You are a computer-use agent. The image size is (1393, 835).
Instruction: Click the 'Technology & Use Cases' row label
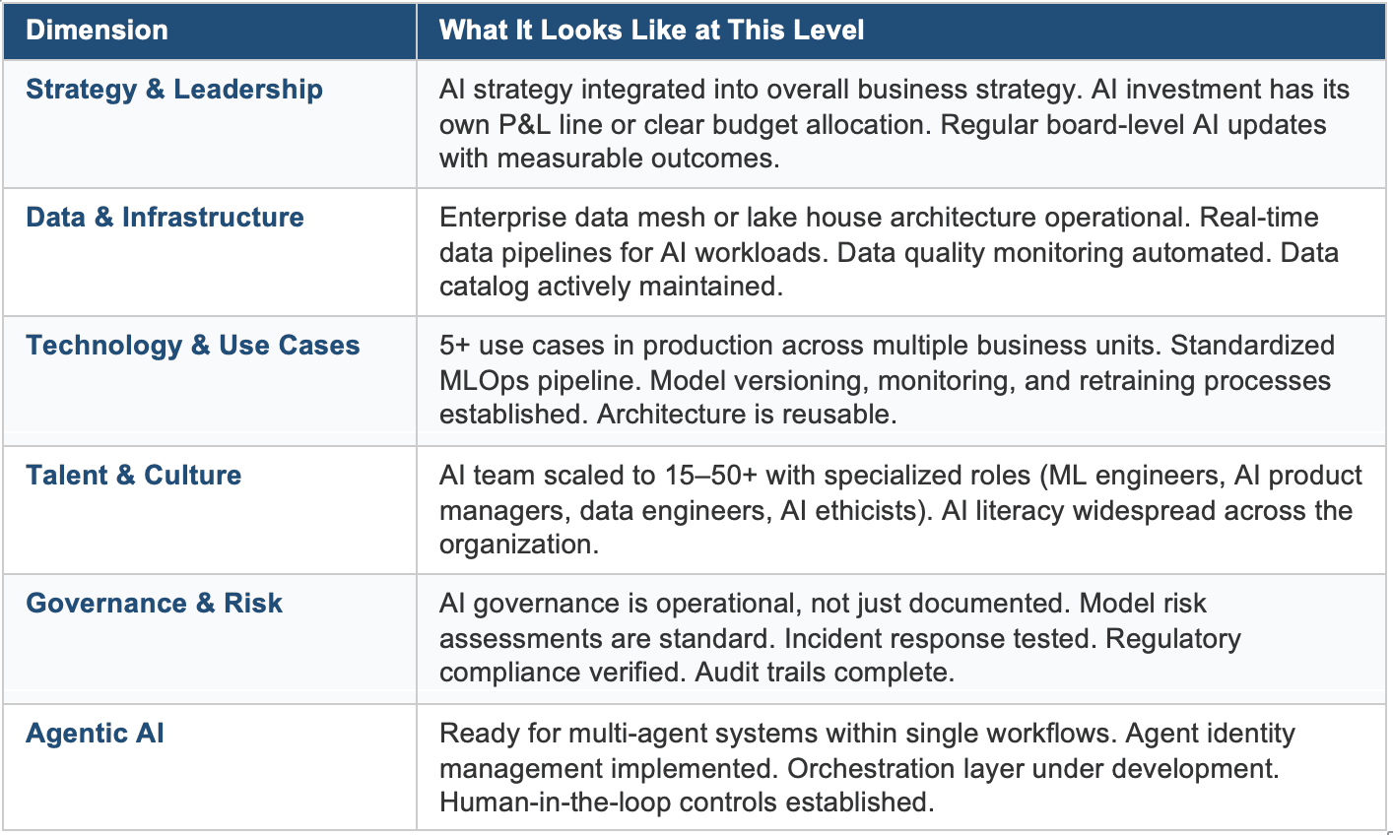click(x=193, y=346)
